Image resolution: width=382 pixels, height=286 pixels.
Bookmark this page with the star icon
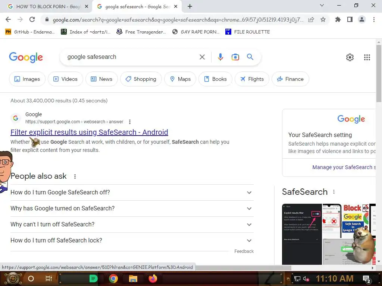point(323,19)
